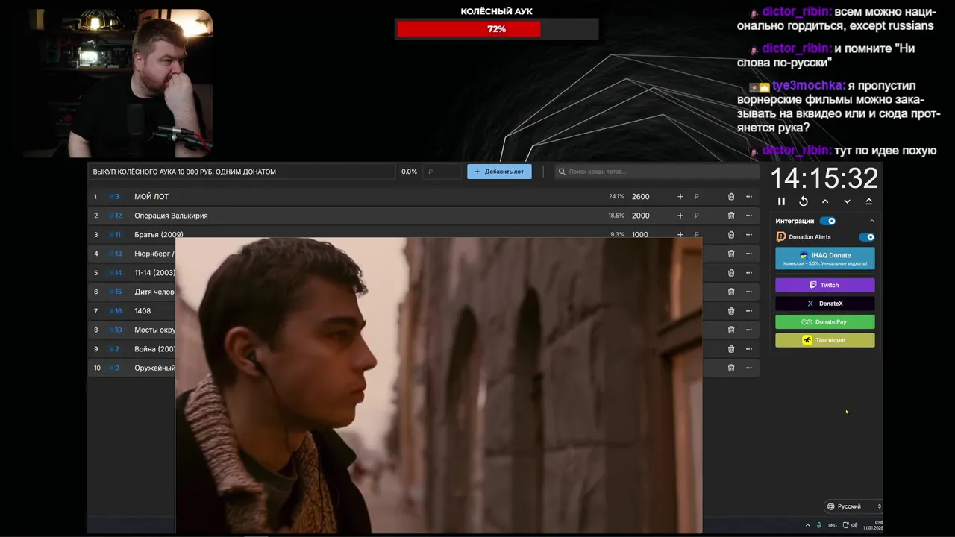Screen dimensions: 955x537
Task: Delete the Братья (2009) lot
Action: [731, 234]
